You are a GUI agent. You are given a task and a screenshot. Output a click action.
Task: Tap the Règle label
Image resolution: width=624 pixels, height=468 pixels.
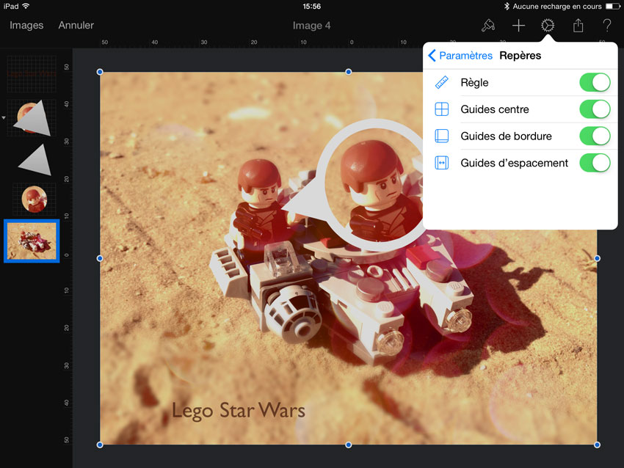tap(474, 83)
